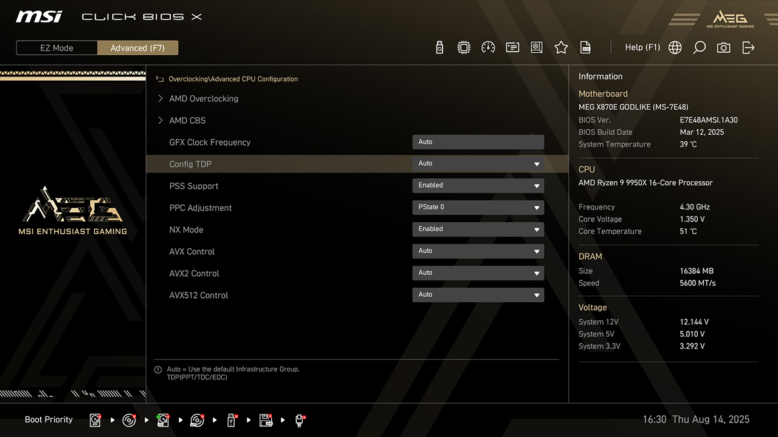This screenshot has width=778, height=437.
Task: Click the 51 °C core temperature value
Action: pyautogui.click(x=688, y=231)
